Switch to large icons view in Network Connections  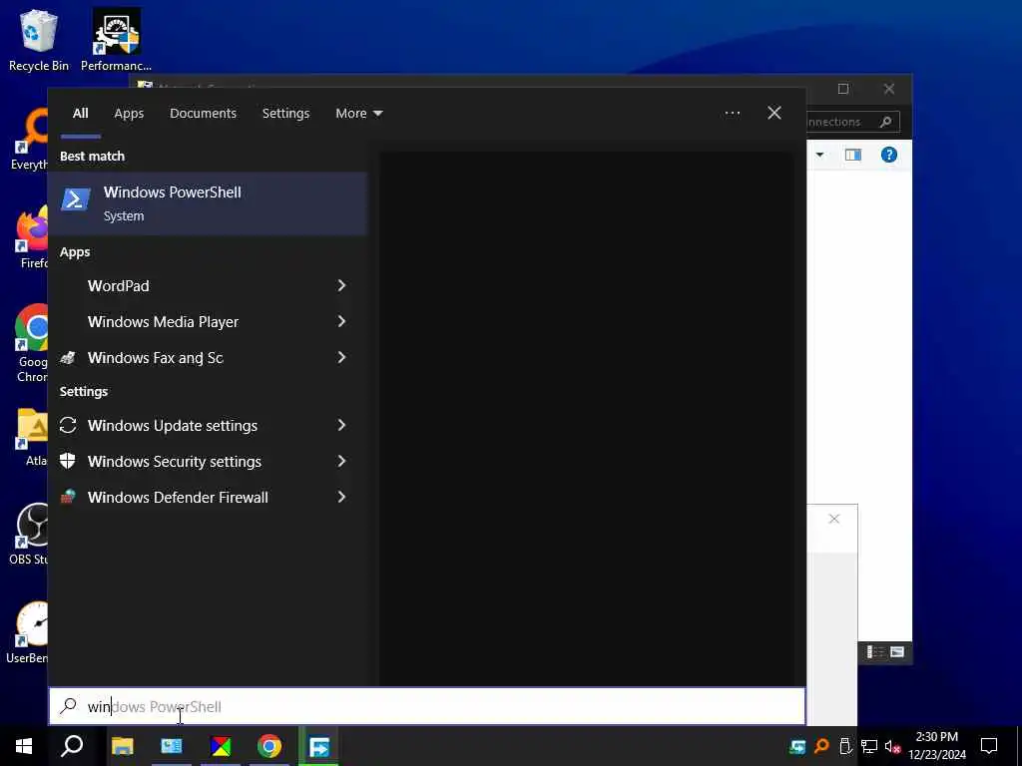[897, 652]
